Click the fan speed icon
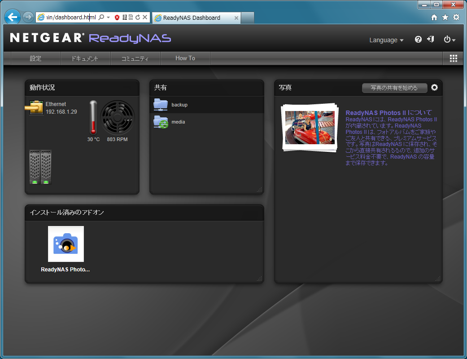The image size is (467, 359). pyautogui.click(x=117, y=118)
